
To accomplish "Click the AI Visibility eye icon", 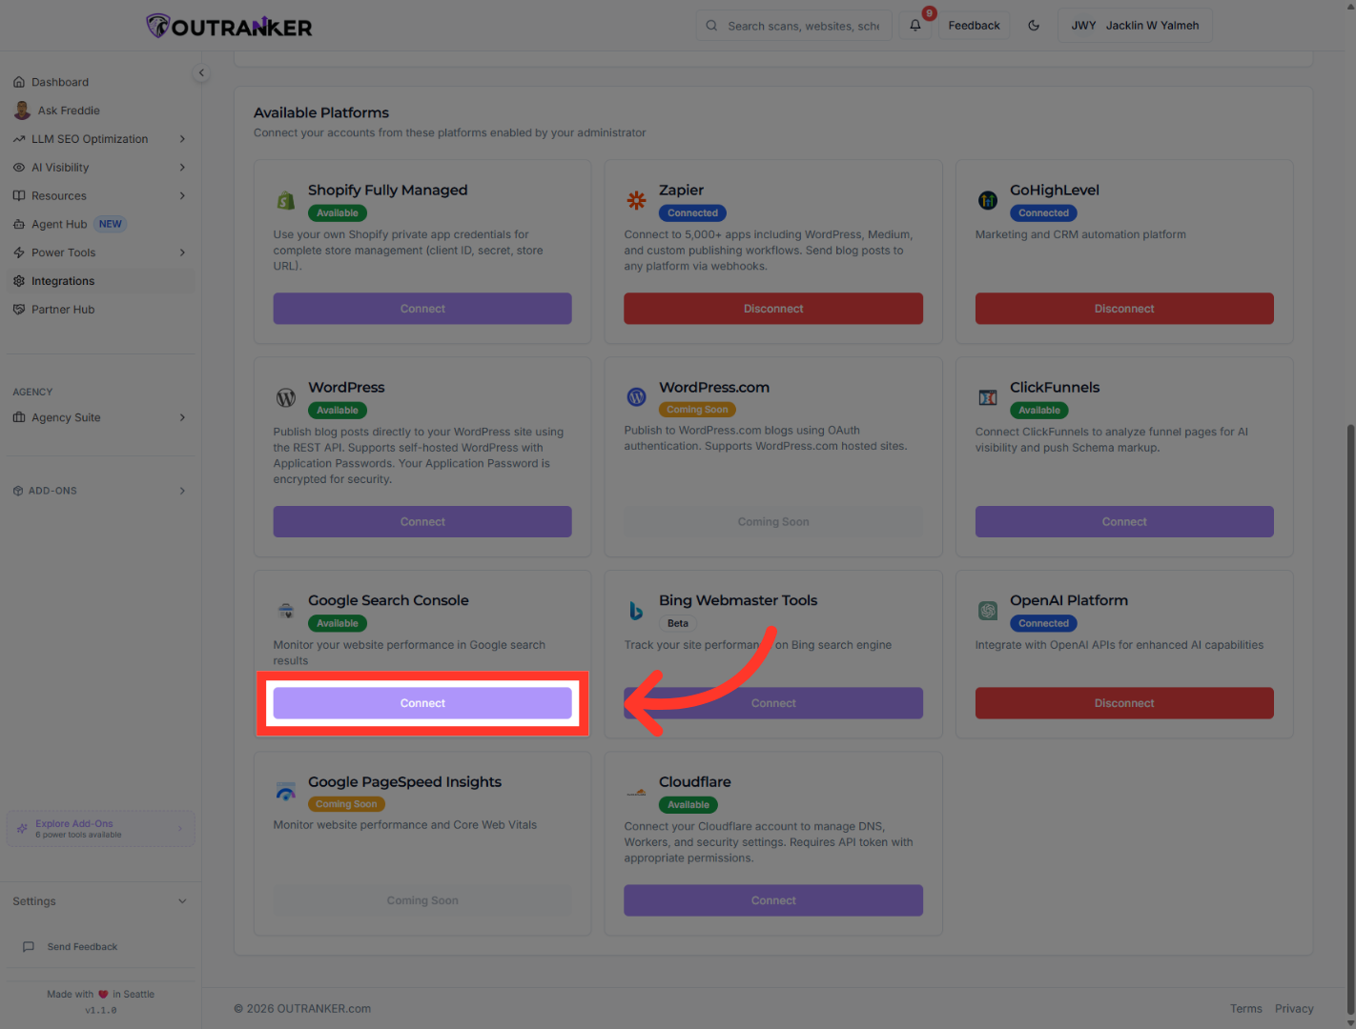I will point(19,168).
